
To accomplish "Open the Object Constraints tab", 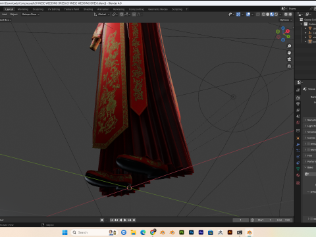I will coord(298,163).
